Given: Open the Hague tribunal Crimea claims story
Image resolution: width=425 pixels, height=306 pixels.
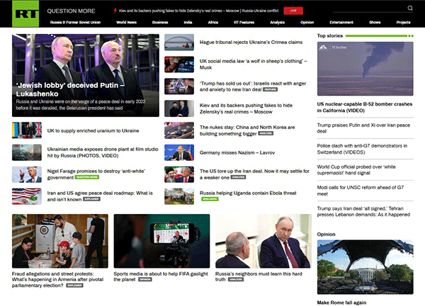Looking at the screenshot, I should point(251,42).
